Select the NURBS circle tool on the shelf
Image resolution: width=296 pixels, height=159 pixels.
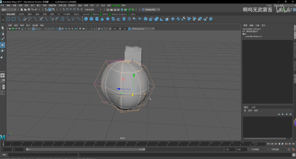[8, 19]
